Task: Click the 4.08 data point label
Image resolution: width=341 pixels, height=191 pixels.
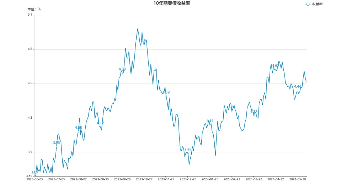Action: click(78, 128)
